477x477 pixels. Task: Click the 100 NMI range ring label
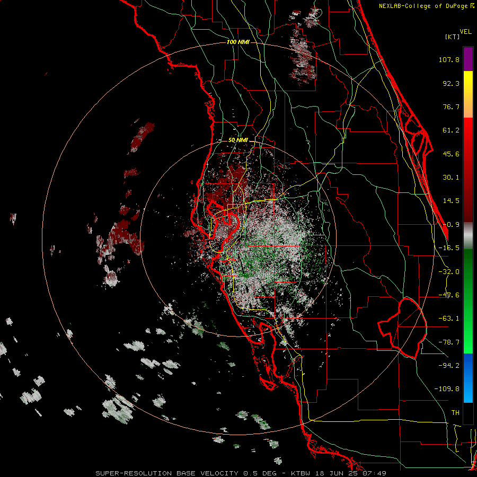[x=238, y=42]
